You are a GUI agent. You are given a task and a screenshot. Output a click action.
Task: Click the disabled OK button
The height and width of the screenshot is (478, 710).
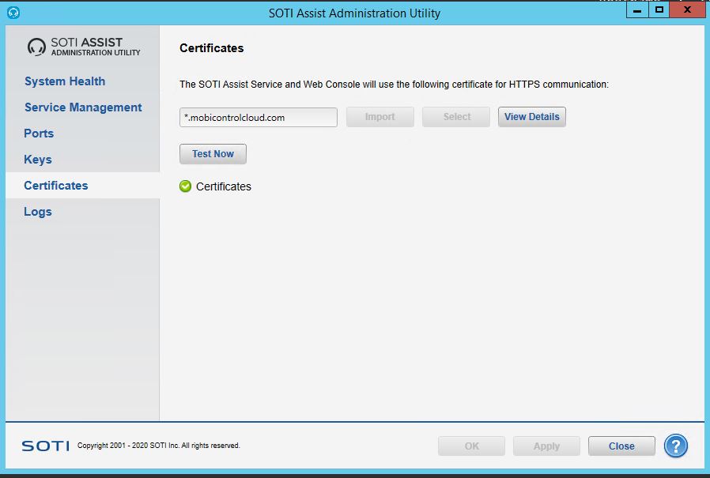pos(471,446)
